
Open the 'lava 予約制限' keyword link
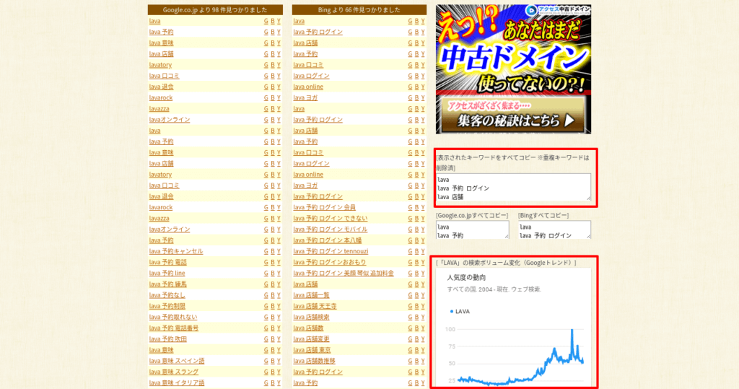click(167, 306)
